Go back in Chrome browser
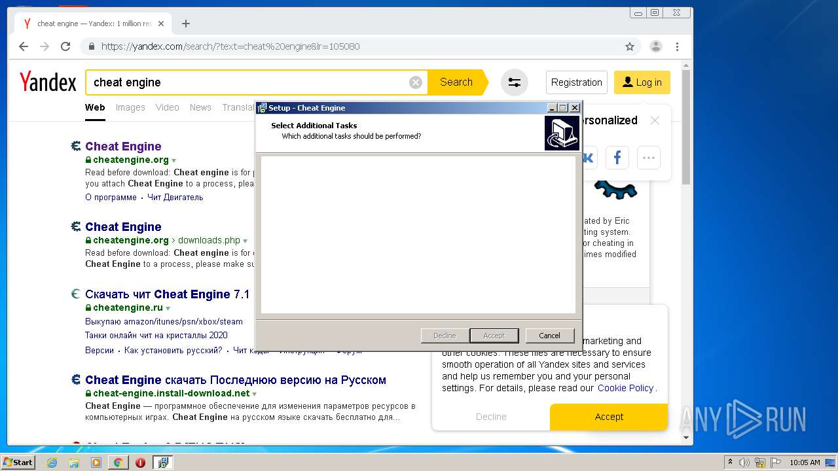This screenshot has width=838, height=471. [x=24, y=46]
